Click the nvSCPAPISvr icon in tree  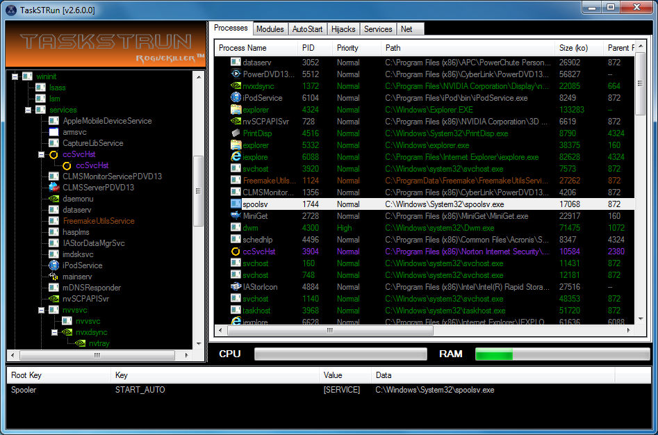(54, 299)
